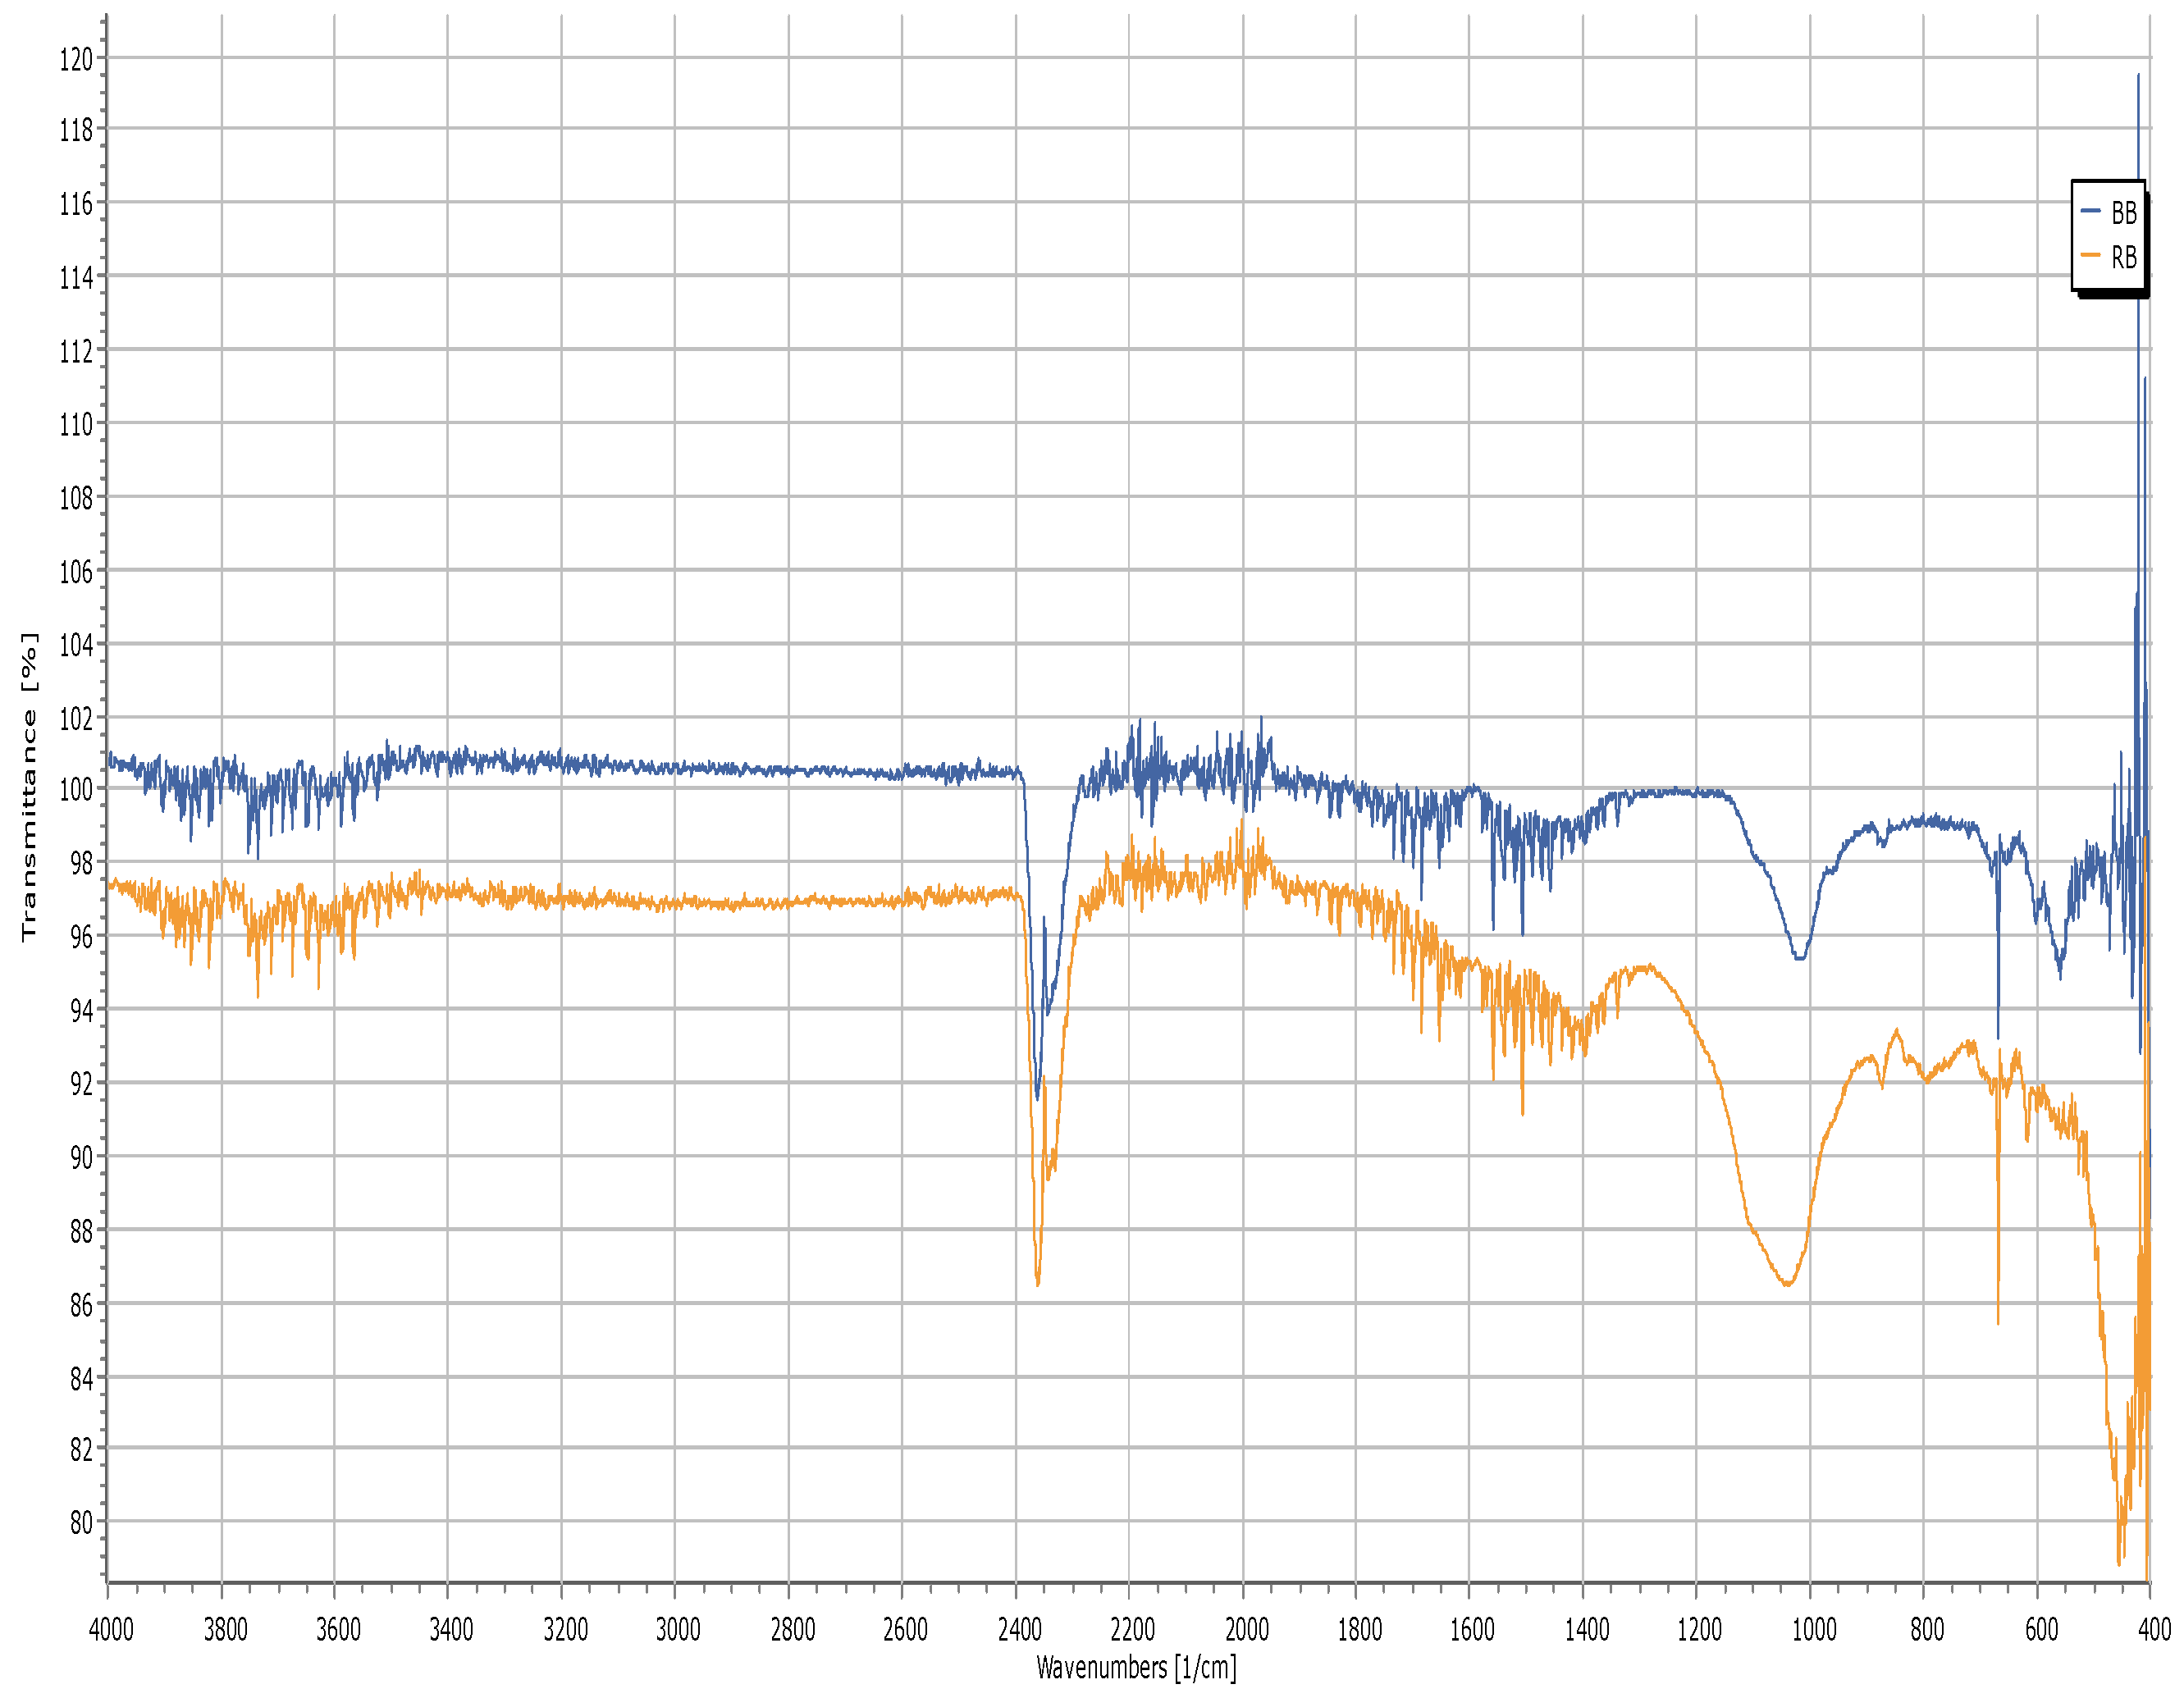Screen dimensions: 2184x1698
Task: Click the 400 x-axis tick label
Action: pyautogui.click(x=2154, y=1631)
